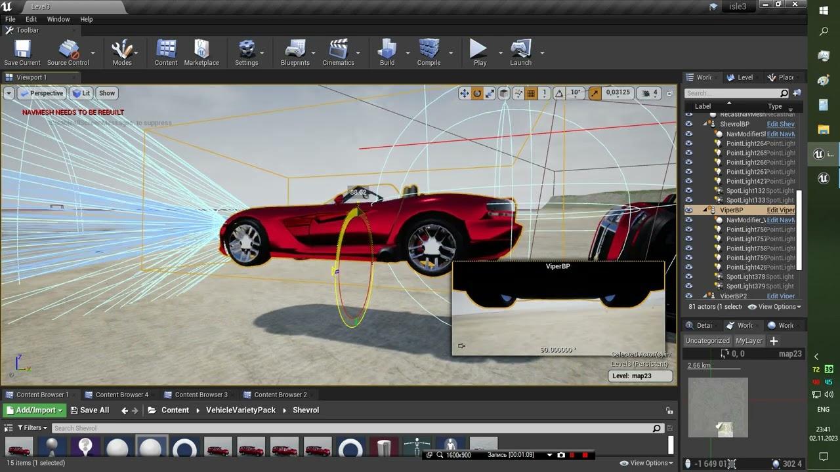Hide the ShevrolBP actor
This screenshot has height=472, width=840.
[689, 124]
